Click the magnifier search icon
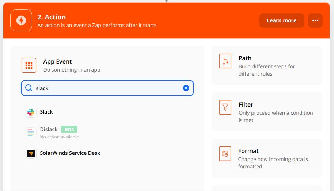This screenshot has width=334, height=191. [x=29, y=88]
